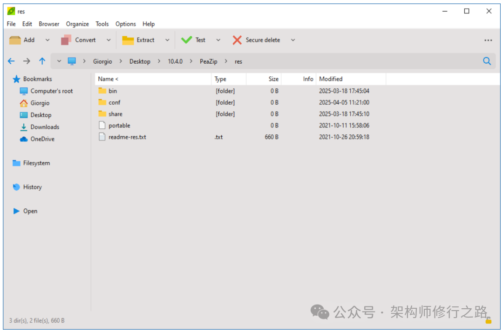Click the readme-res.txt file icon
503x332 pixels.
pyautogui.click(x=102, y=137)
